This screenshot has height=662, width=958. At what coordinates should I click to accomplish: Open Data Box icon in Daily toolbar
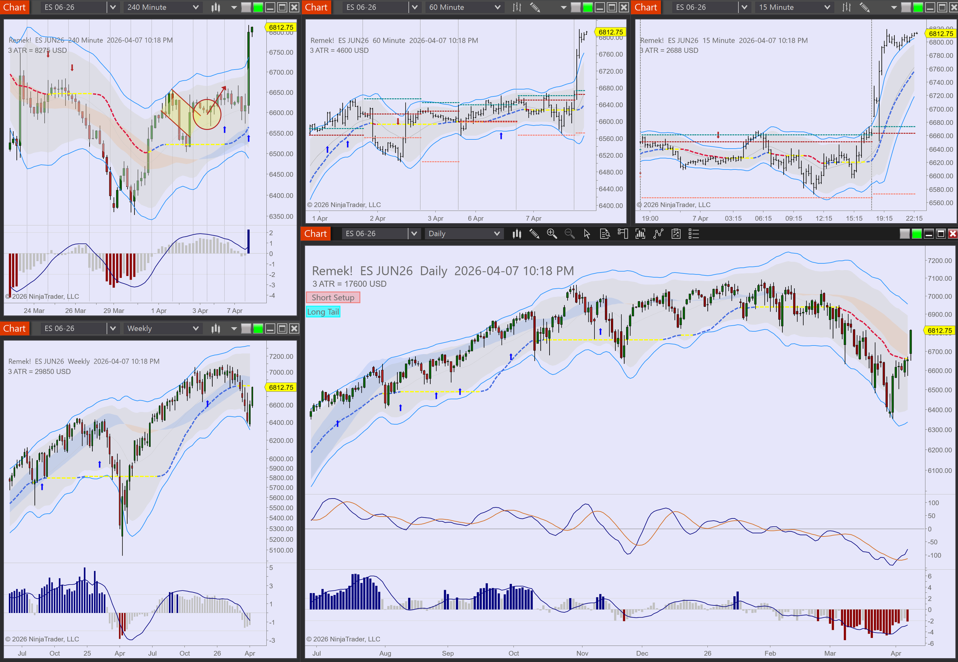click(x=605, y=234)
